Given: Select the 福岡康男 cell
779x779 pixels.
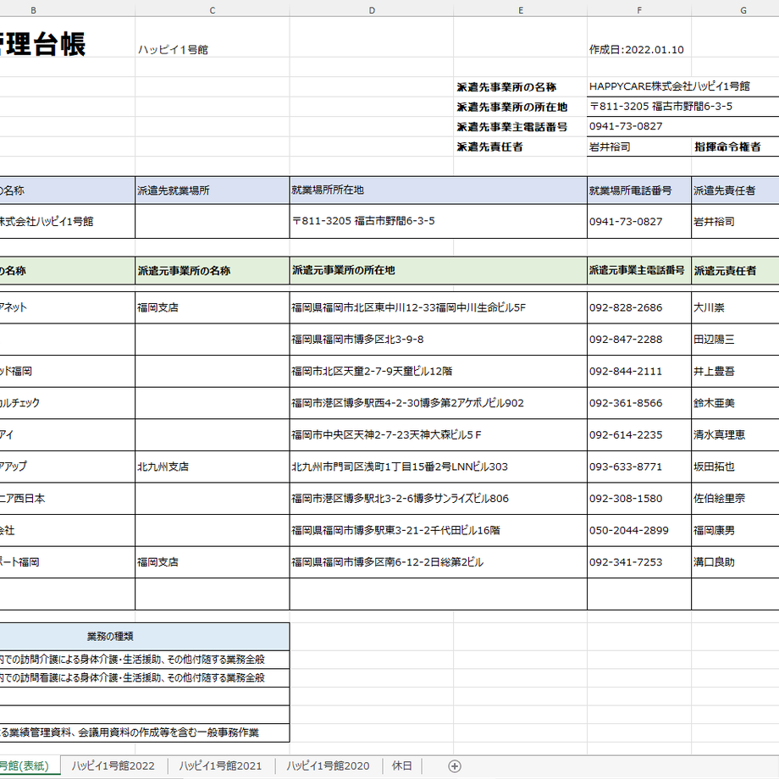Looking at the screenshot, I should point(735,530).
